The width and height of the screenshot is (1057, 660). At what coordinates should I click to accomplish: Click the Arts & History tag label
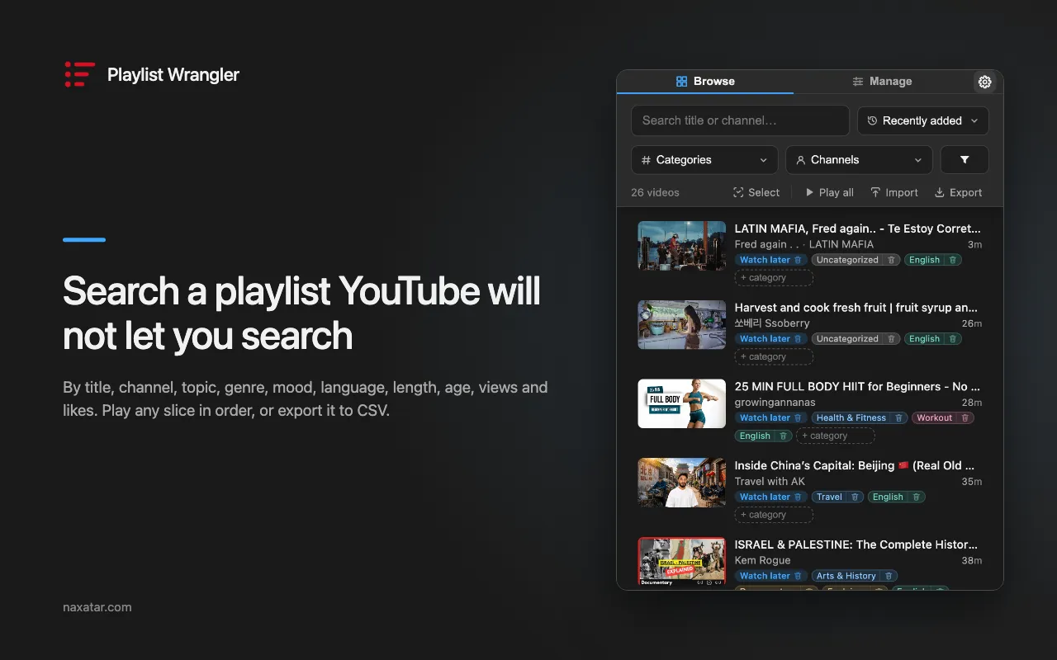(846, 576)
